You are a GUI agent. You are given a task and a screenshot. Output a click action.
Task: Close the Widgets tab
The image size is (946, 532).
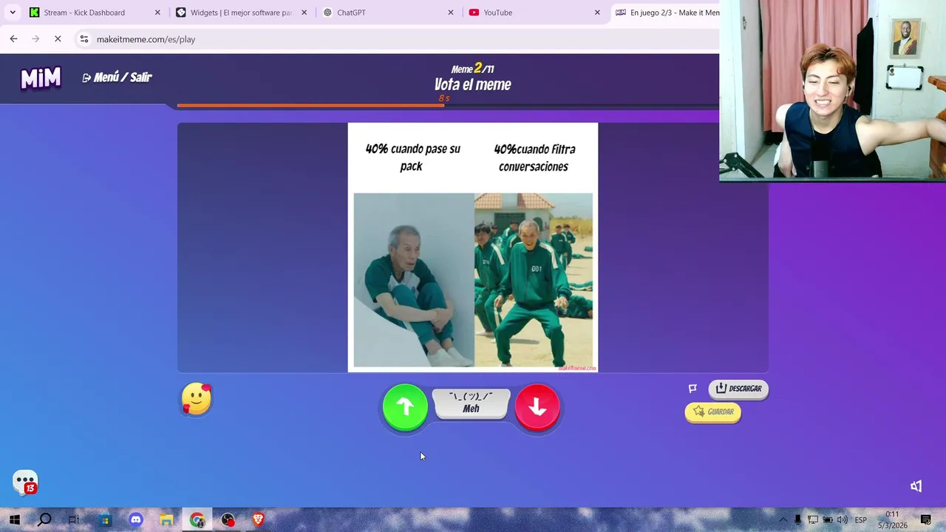point(304,13)
